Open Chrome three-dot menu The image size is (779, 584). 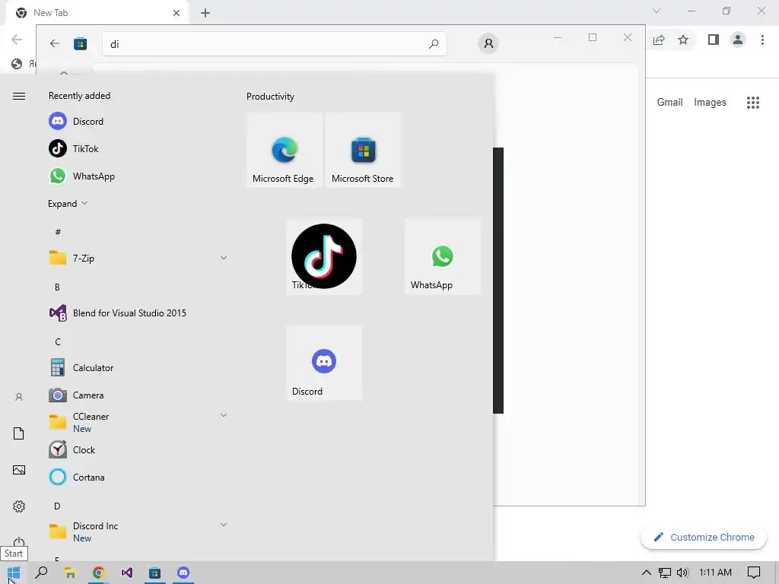coord(762,40)
